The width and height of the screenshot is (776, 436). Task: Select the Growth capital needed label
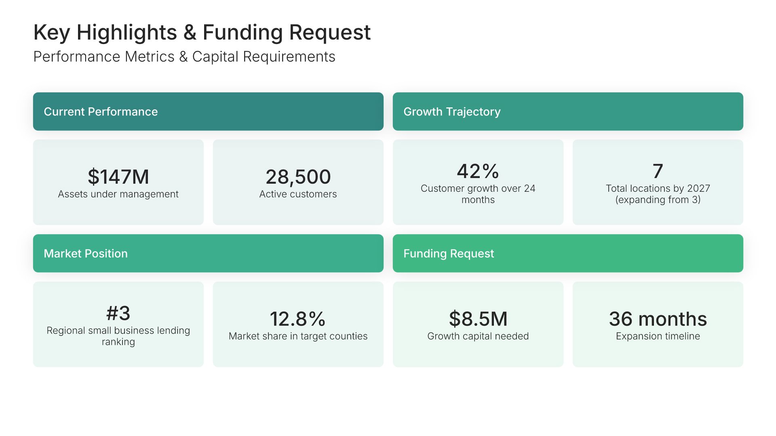(478, 336)
